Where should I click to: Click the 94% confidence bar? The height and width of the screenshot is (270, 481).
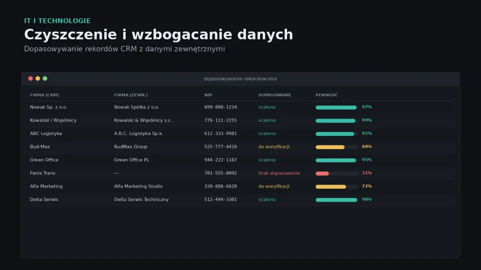(337, 120)
